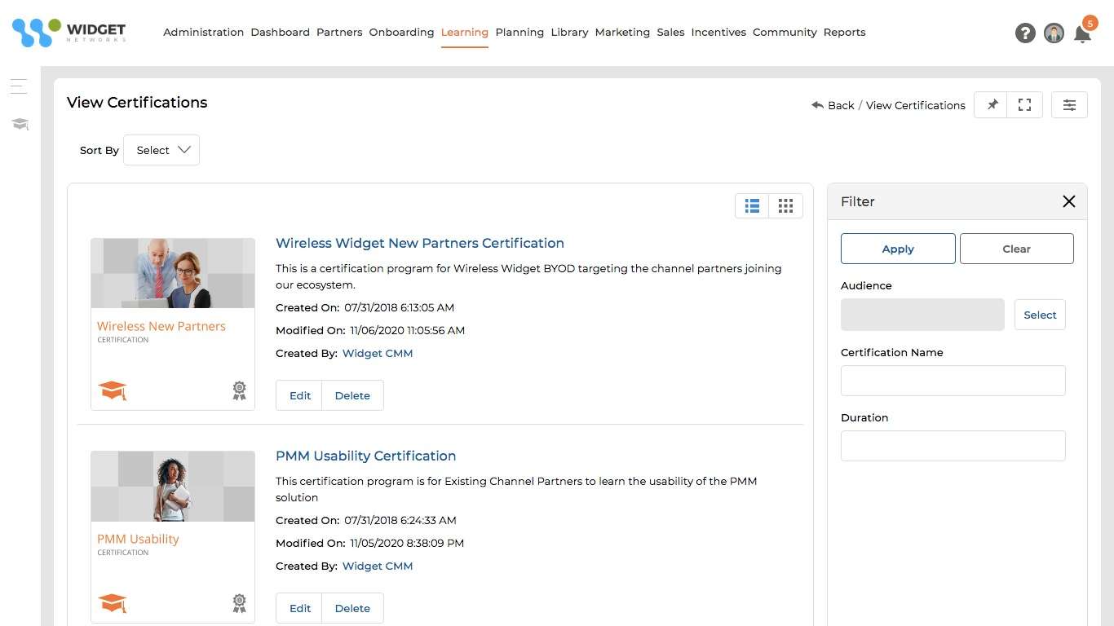
Task: Click the certification badge icon on PMM Usability card
Action: 239,603
